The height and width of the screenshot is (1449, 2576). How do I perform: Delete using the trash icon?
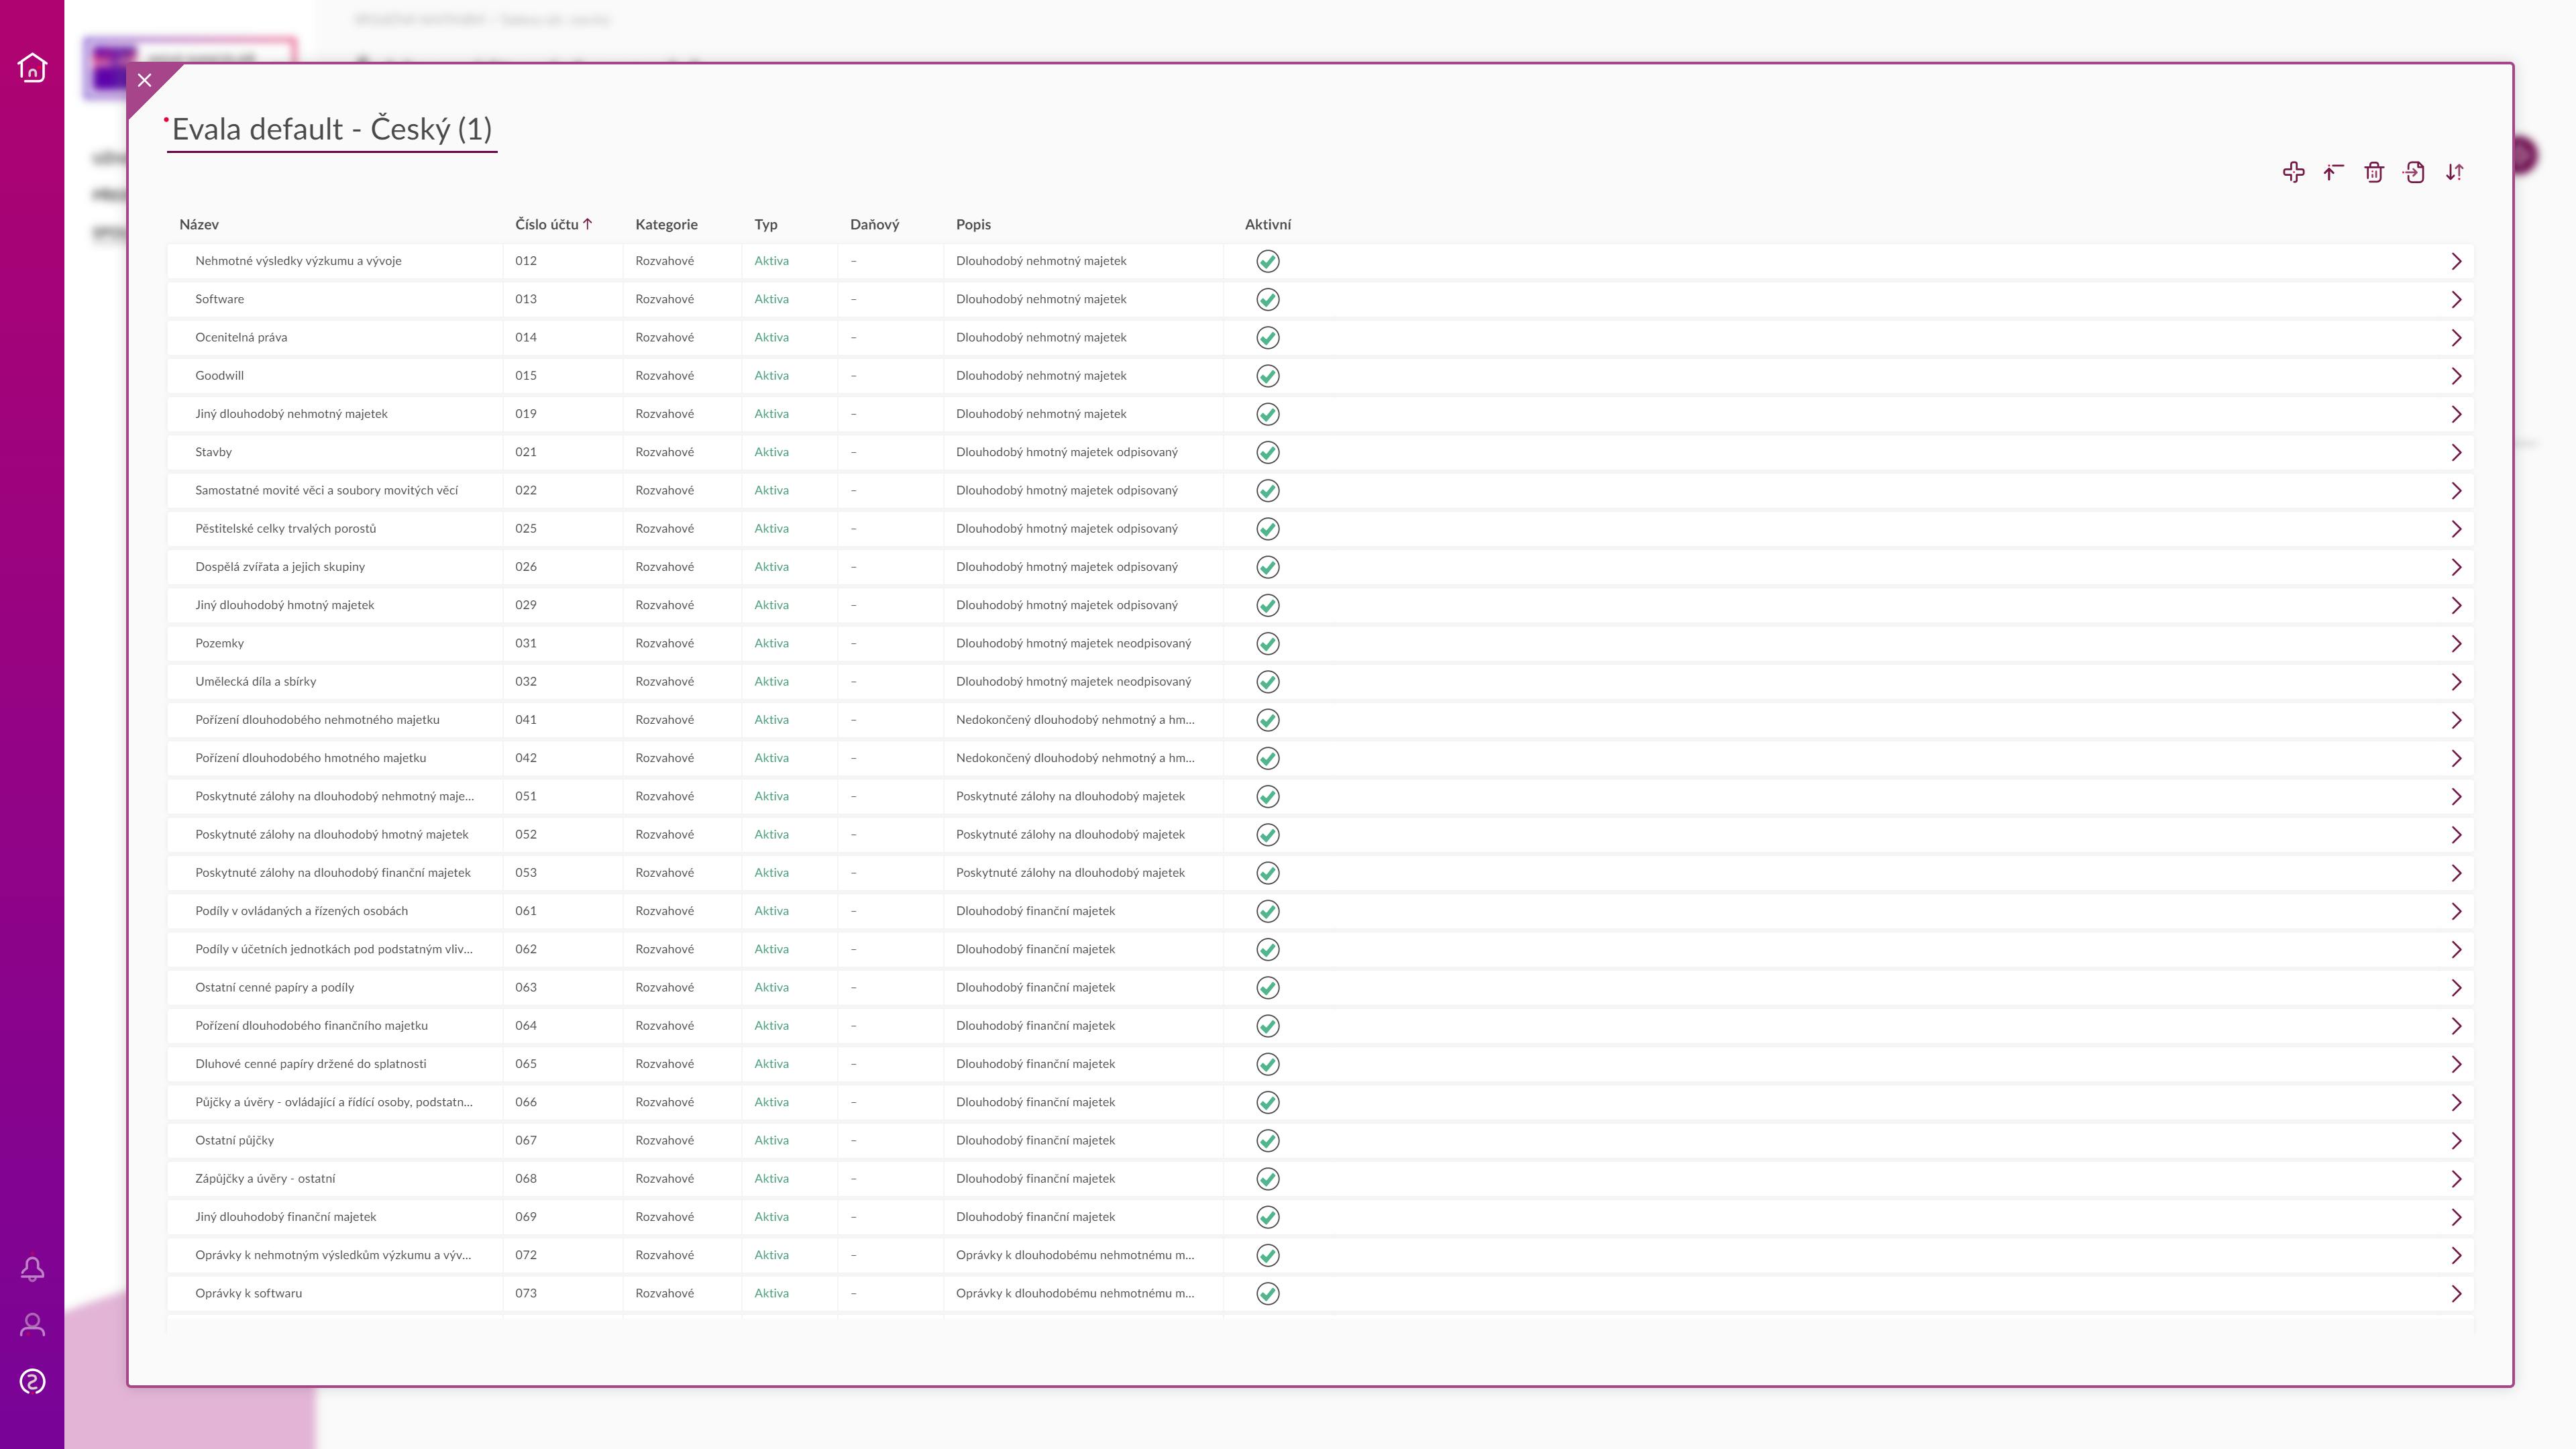2374,172
